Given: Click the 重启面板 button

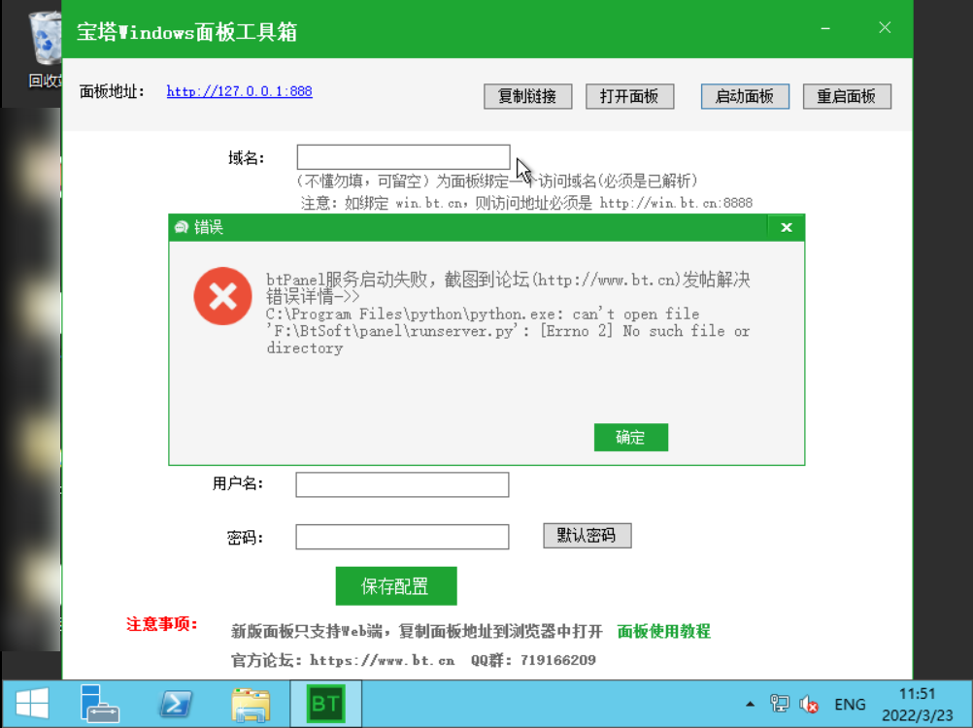Looking at the screenshot, I should pyautogui.click(x=847, y=96).
